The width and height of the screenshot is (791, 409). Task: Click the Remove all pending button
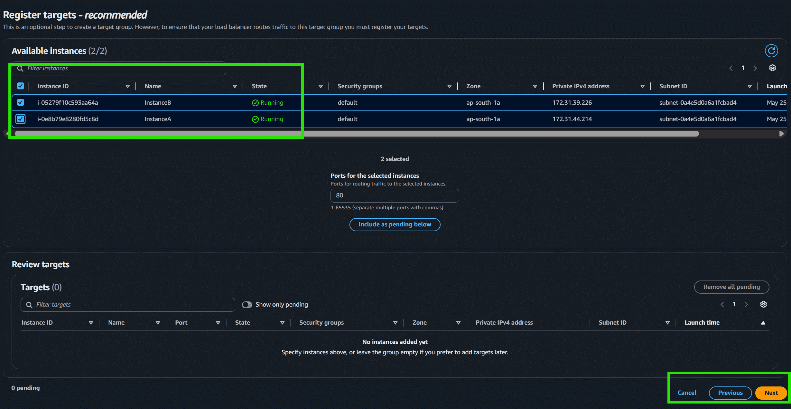click(731, 287)
